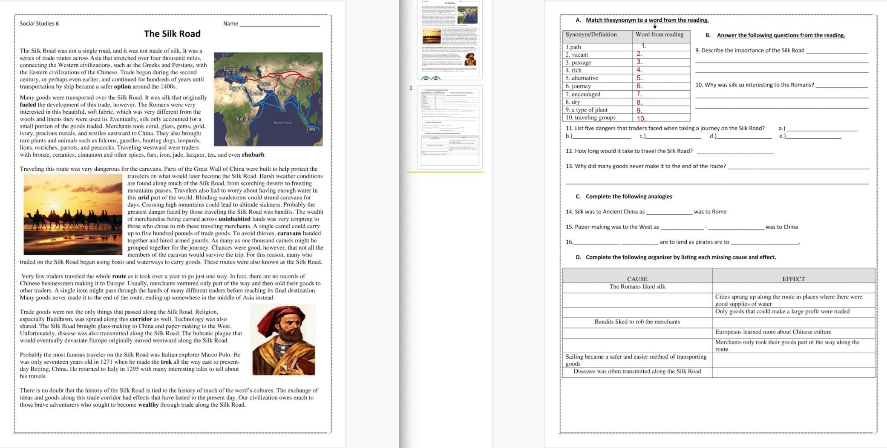Click the bold word "arid"
Image resolution: width=887 pixels, height=448 pixels.
click(x=143, y=198)
